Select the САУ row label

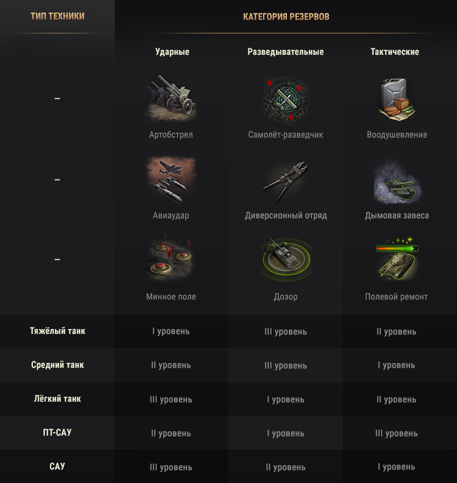57,466
